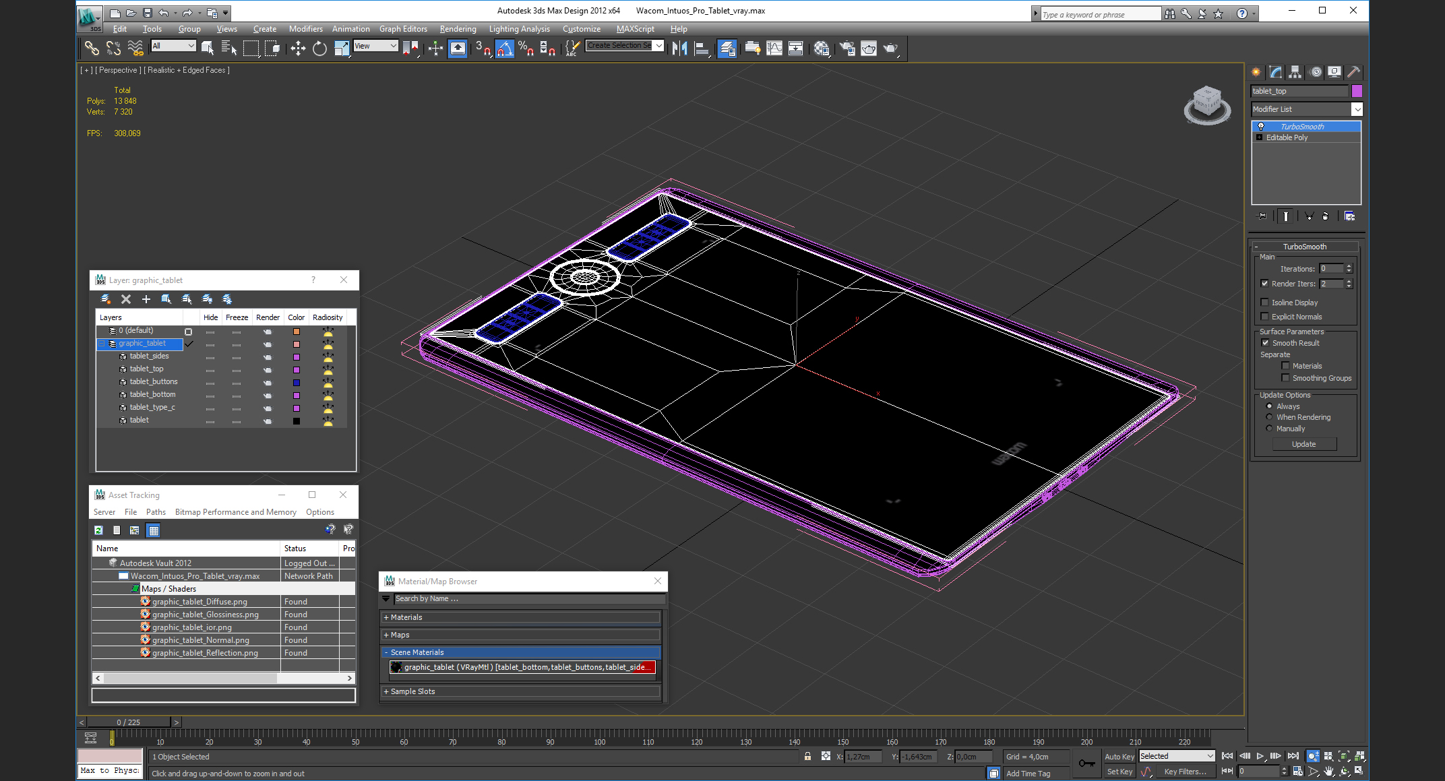
Task: Click the Set Keys large key button
Action: click(1086, 763)
